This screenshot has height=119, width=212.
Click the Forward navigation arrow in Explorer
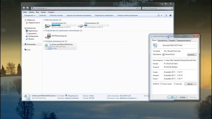(x=27, y=8)
